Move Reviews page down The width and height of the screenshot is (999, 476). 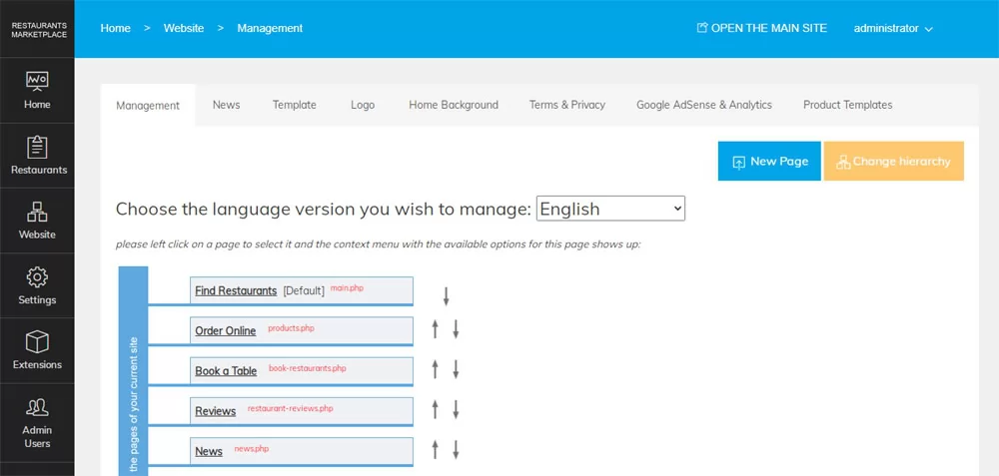[456, 409]
